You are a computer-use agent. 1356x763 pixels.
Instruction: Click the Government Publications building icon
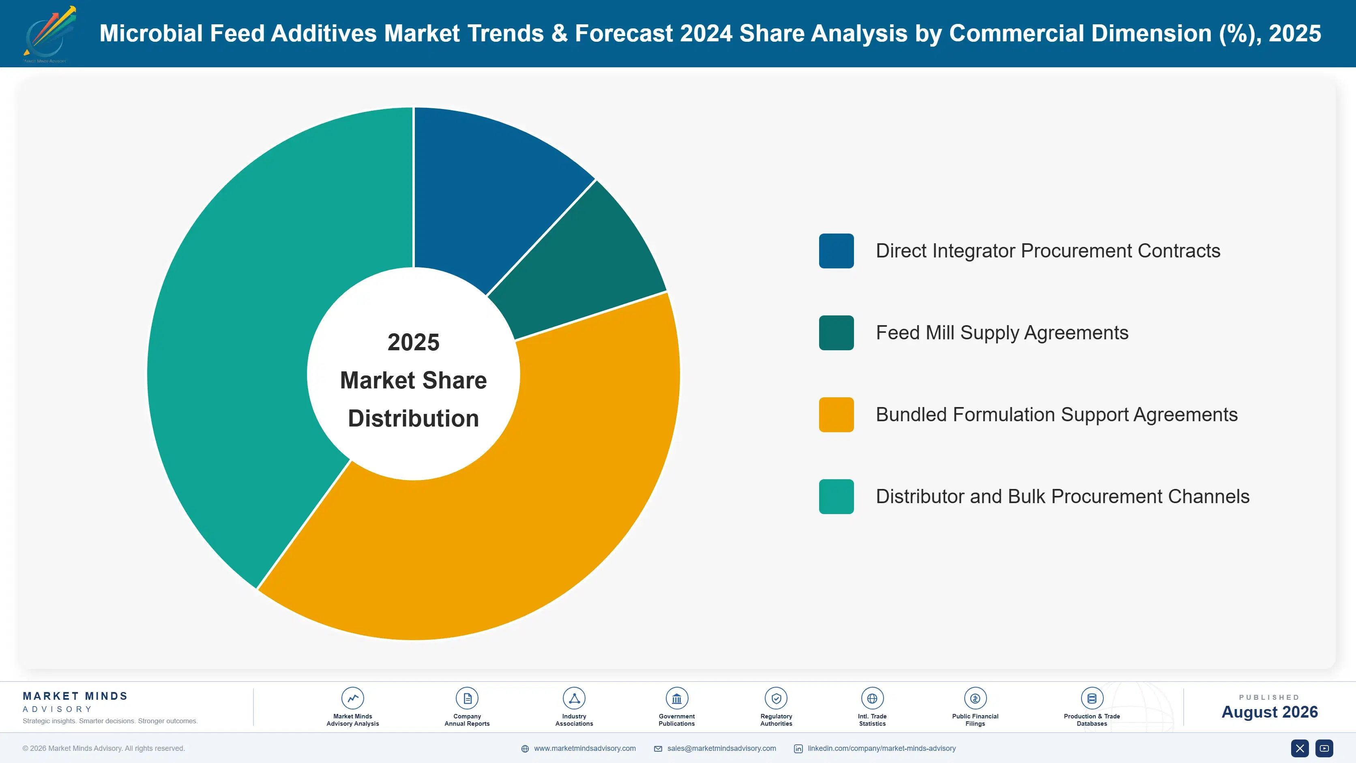pyautogui.click(x=676, y=698)
